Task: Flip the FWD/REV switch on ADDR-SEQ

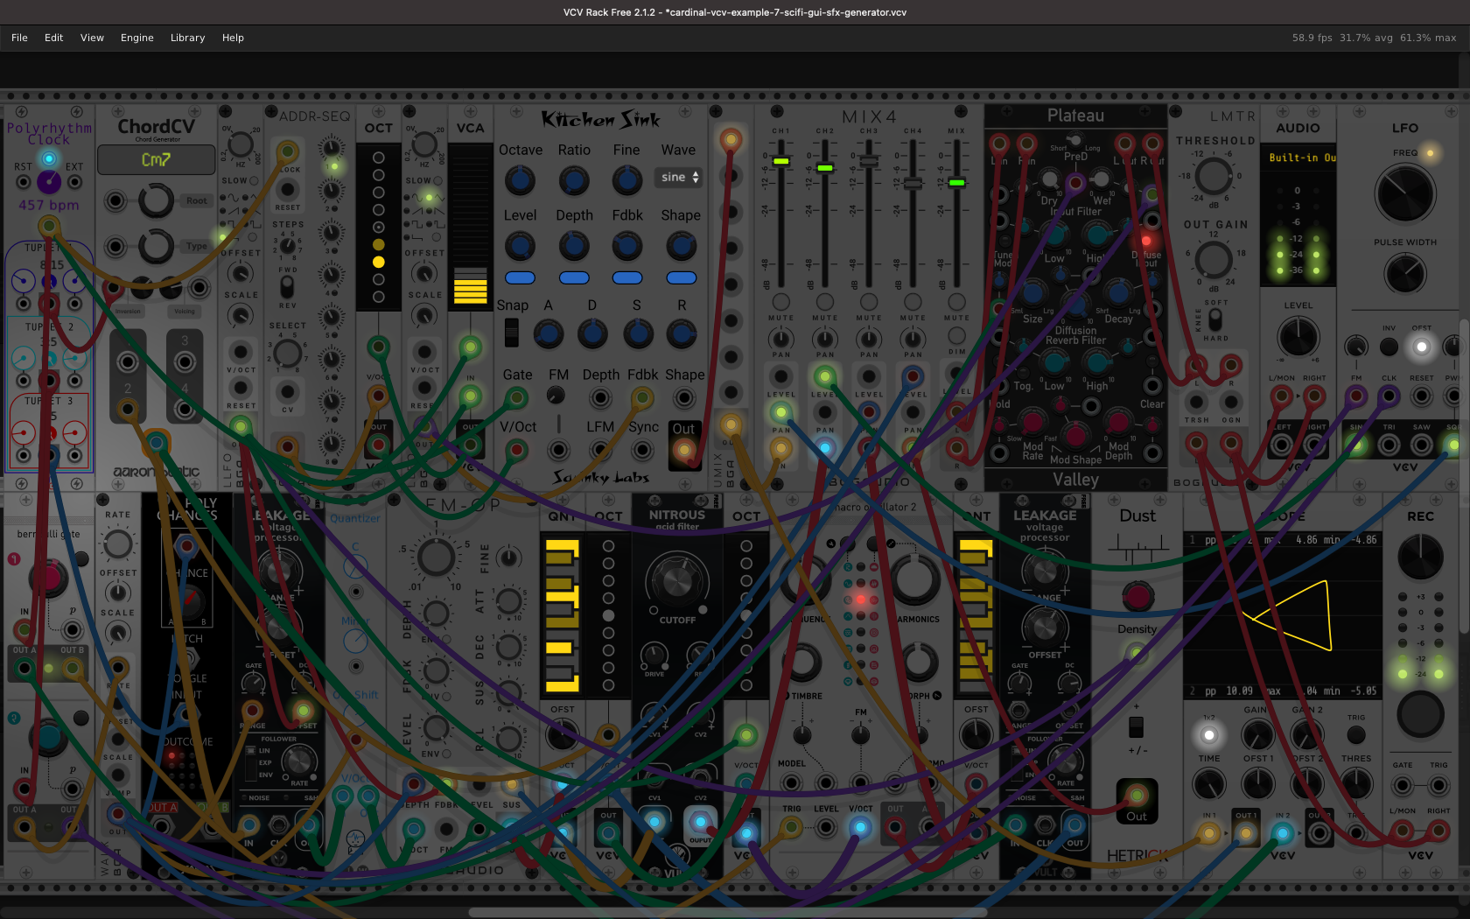Action: click(x=286, y=287)
